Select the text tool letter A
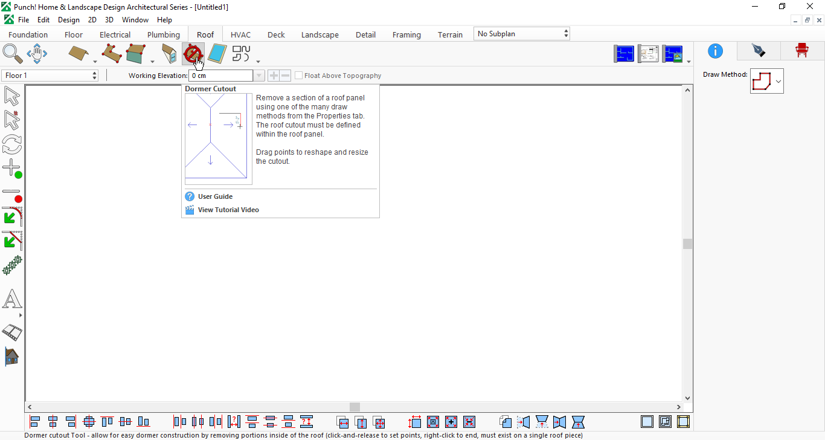Viewport: 825px width, 440px height. pyautogui.click(x=12, y=299)
